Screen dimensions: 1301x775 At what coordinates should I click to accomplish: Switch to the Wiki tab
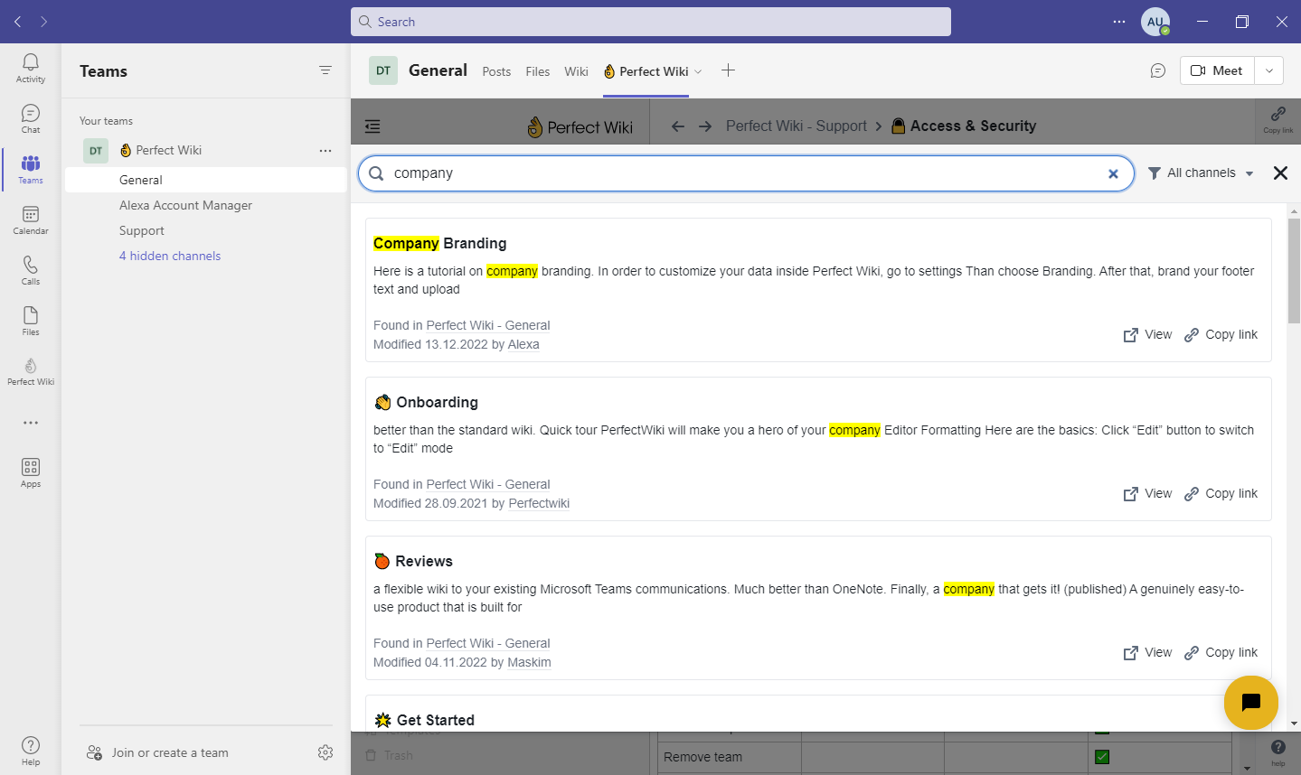click(576, 70)
